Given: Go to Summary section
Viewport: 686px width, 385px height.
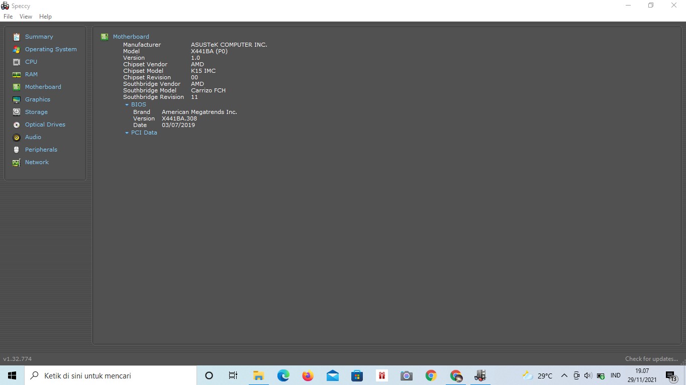Looking at the screenshot, I should (39, 37).
